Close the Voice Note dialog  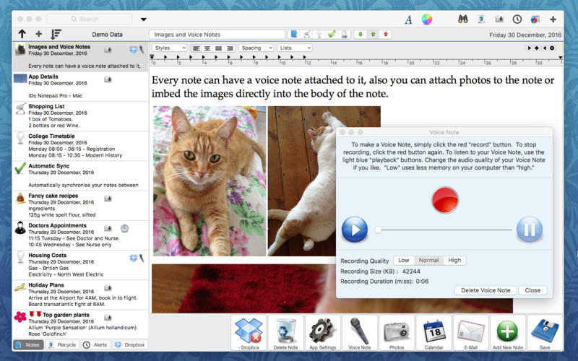[x=532, y=290]
